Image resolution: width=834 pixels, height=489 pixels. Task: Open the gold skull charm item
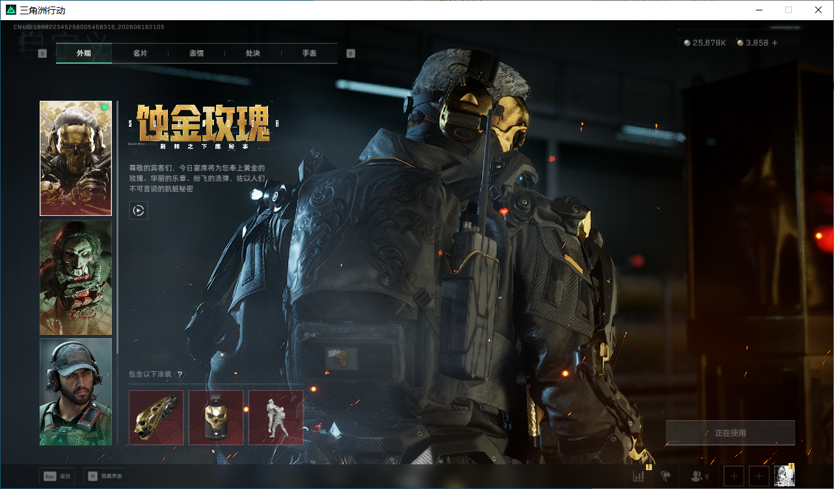coord(216,417)
